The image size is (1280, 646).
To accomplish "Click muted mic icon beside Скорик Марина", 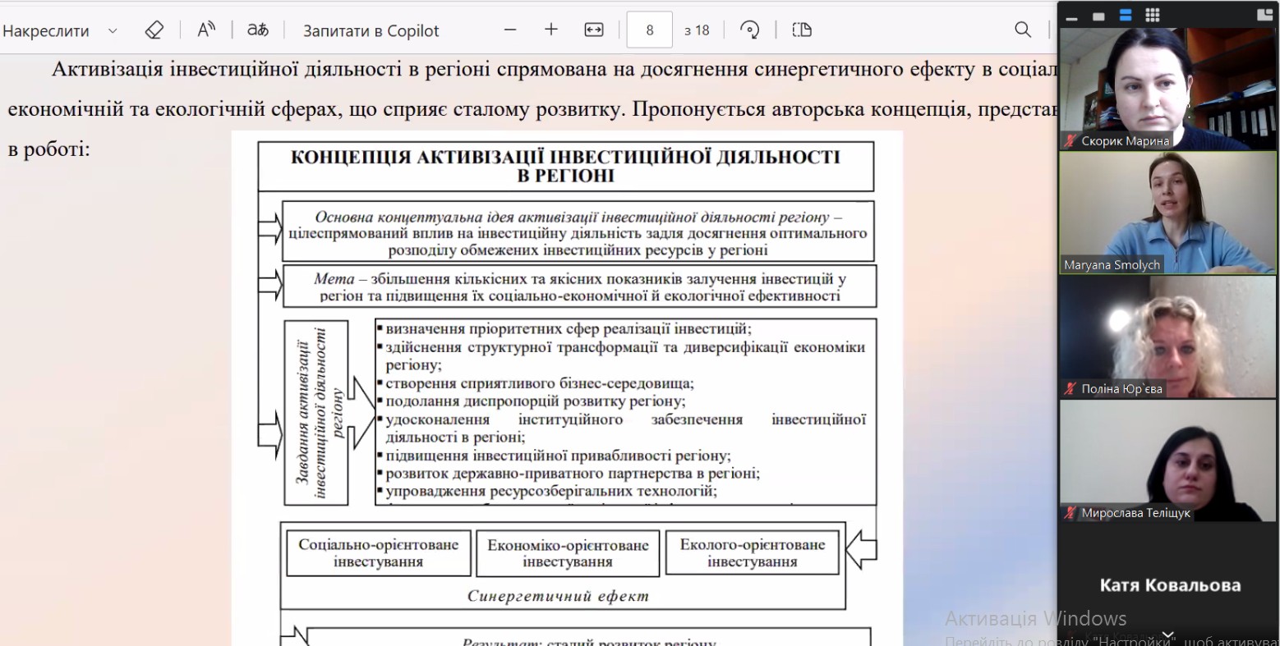I will 1070,141.
